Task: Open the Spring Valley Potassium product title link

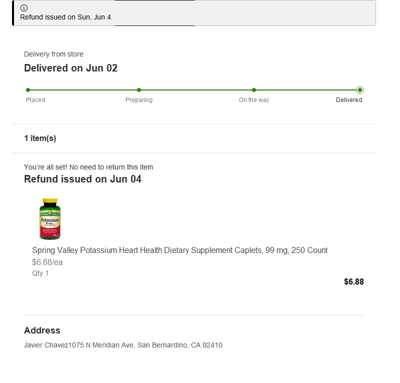Action: (x=179, y=250)
